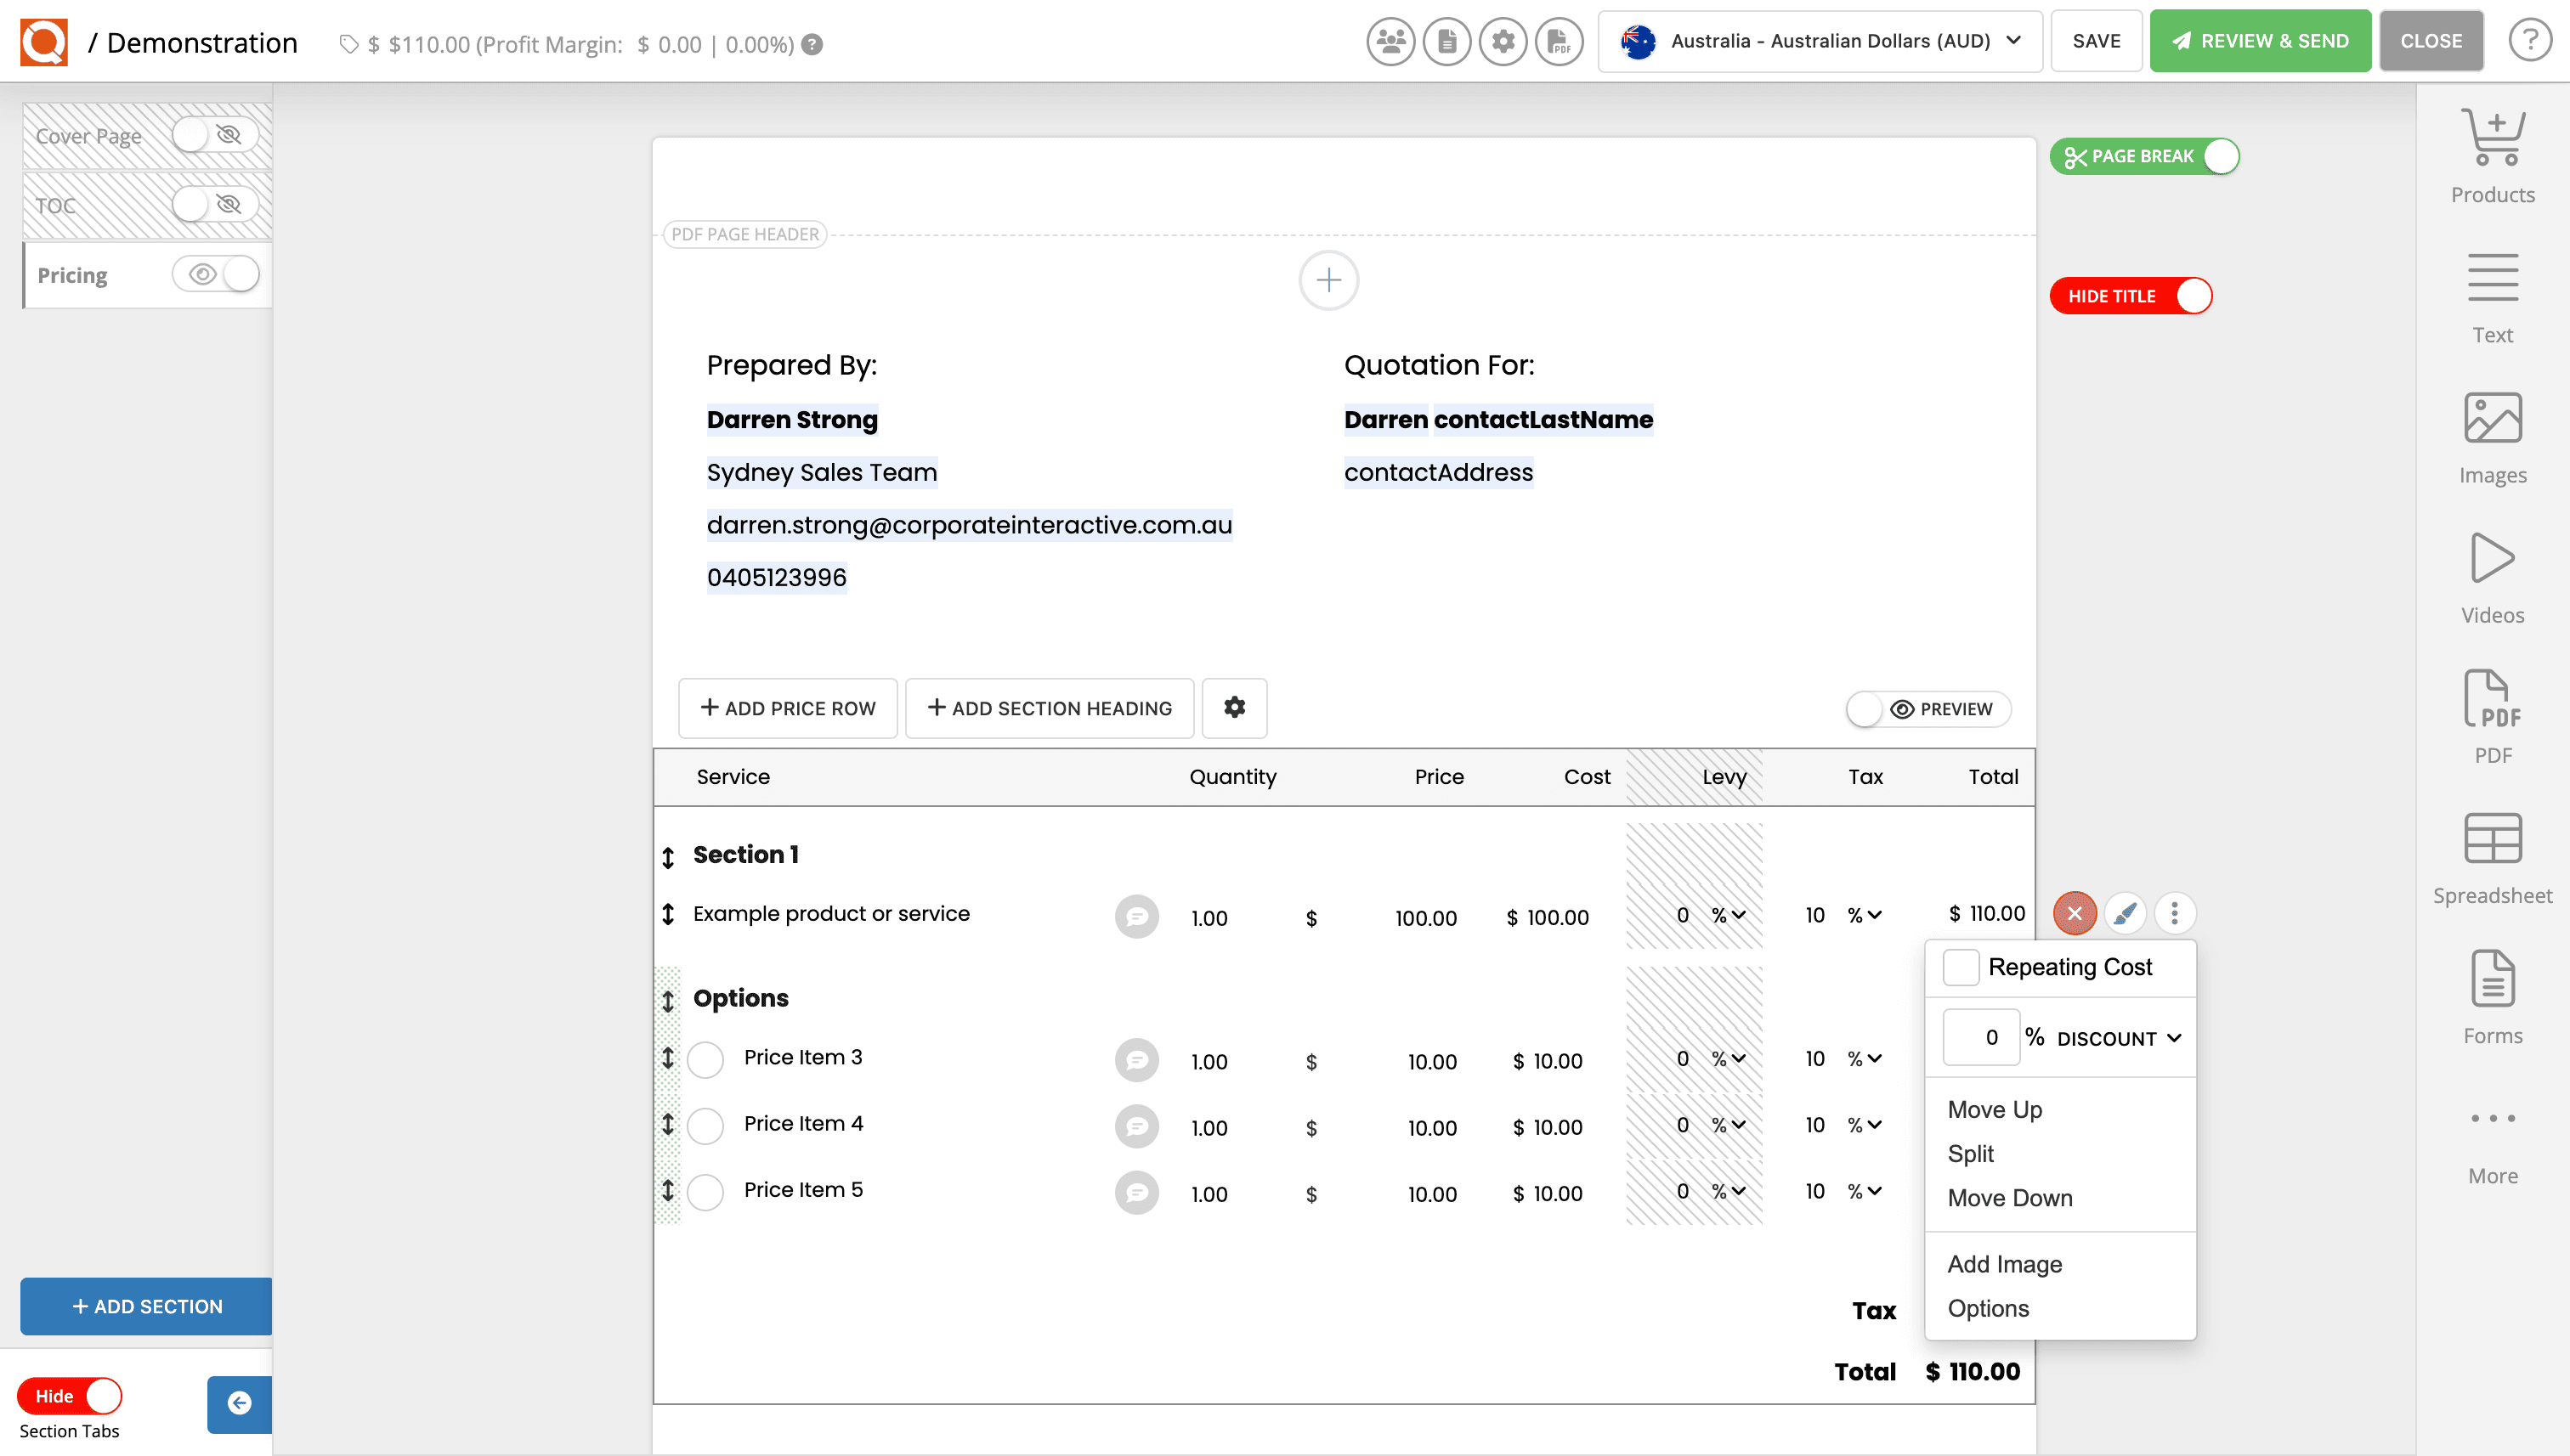This screenshot has height=1456, width=2570.
Task: Open the paintbrush styling for the example row
Action: coord(2124,913)
